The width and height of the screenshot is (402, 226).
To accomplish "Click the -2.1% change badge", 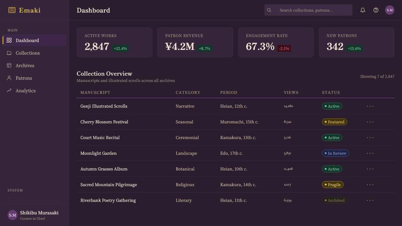I will 284,48.
